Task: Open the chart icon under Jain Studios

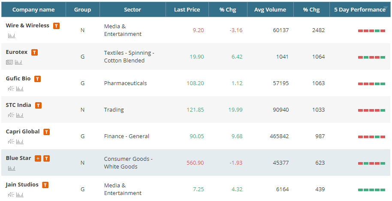Action: 20,195
